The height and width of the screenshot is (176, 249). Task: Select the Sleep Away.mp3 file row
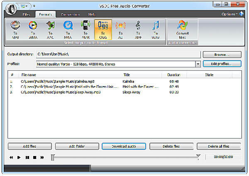click(124, 92)
